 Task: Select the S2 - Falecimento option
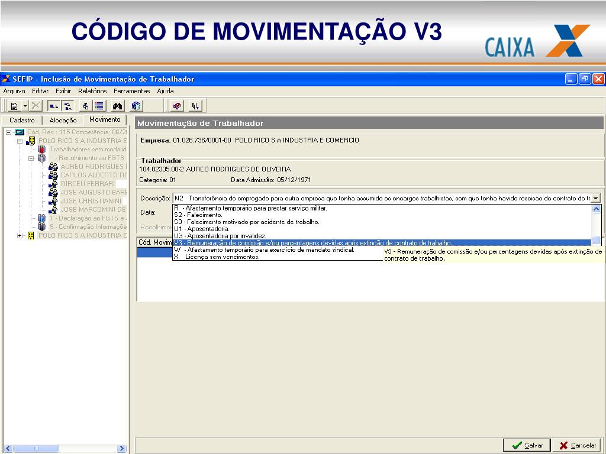pos(382,215)
